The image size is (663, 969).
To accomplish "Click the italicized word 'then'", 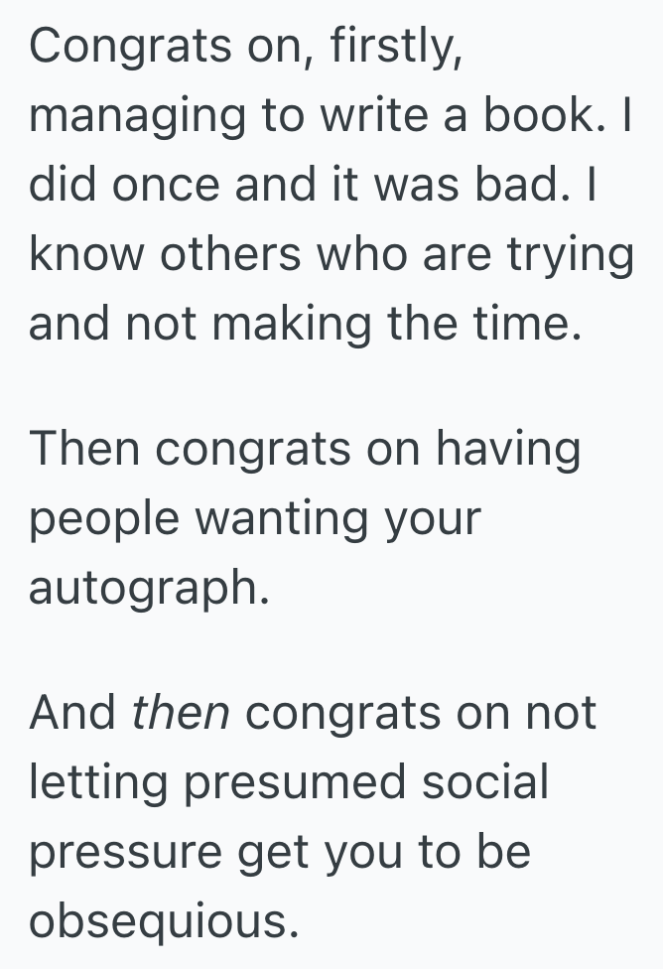I will point(181,713).
